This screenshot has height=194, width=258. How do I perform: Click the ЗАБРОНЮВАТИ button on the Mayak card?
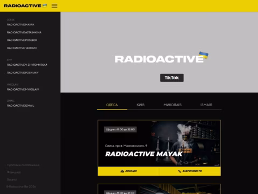[x=190, y=171]
